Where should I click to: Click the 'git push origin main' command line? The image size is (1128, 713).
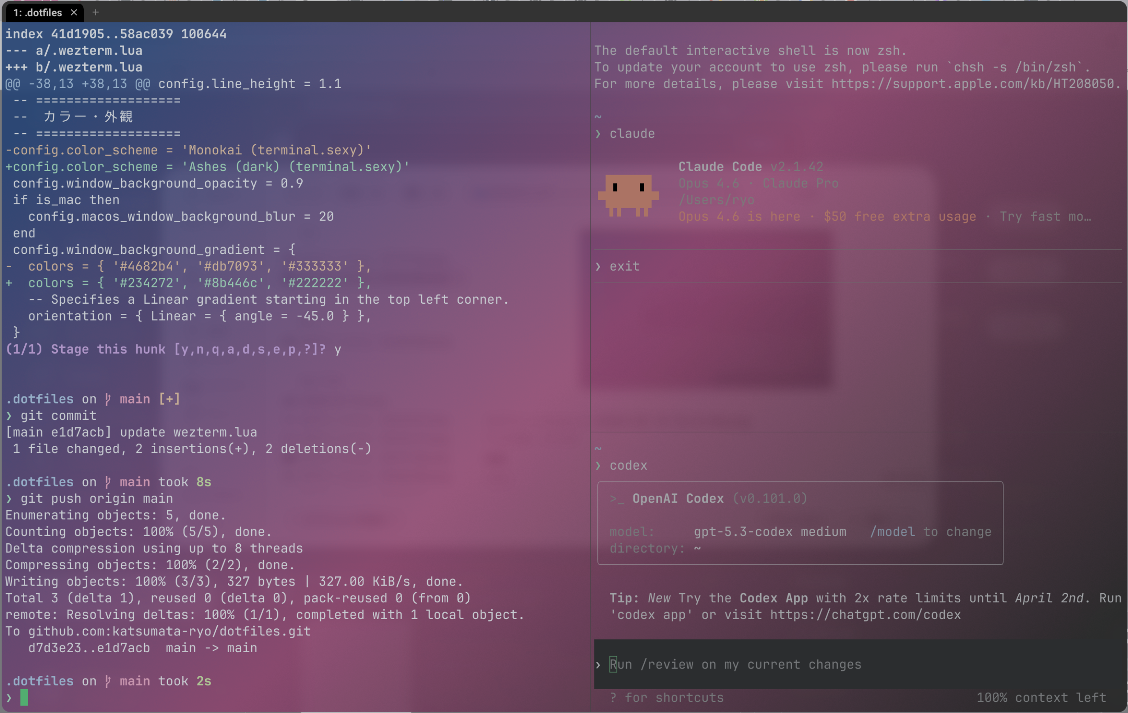pyautogui.click(x=96, y=499)
